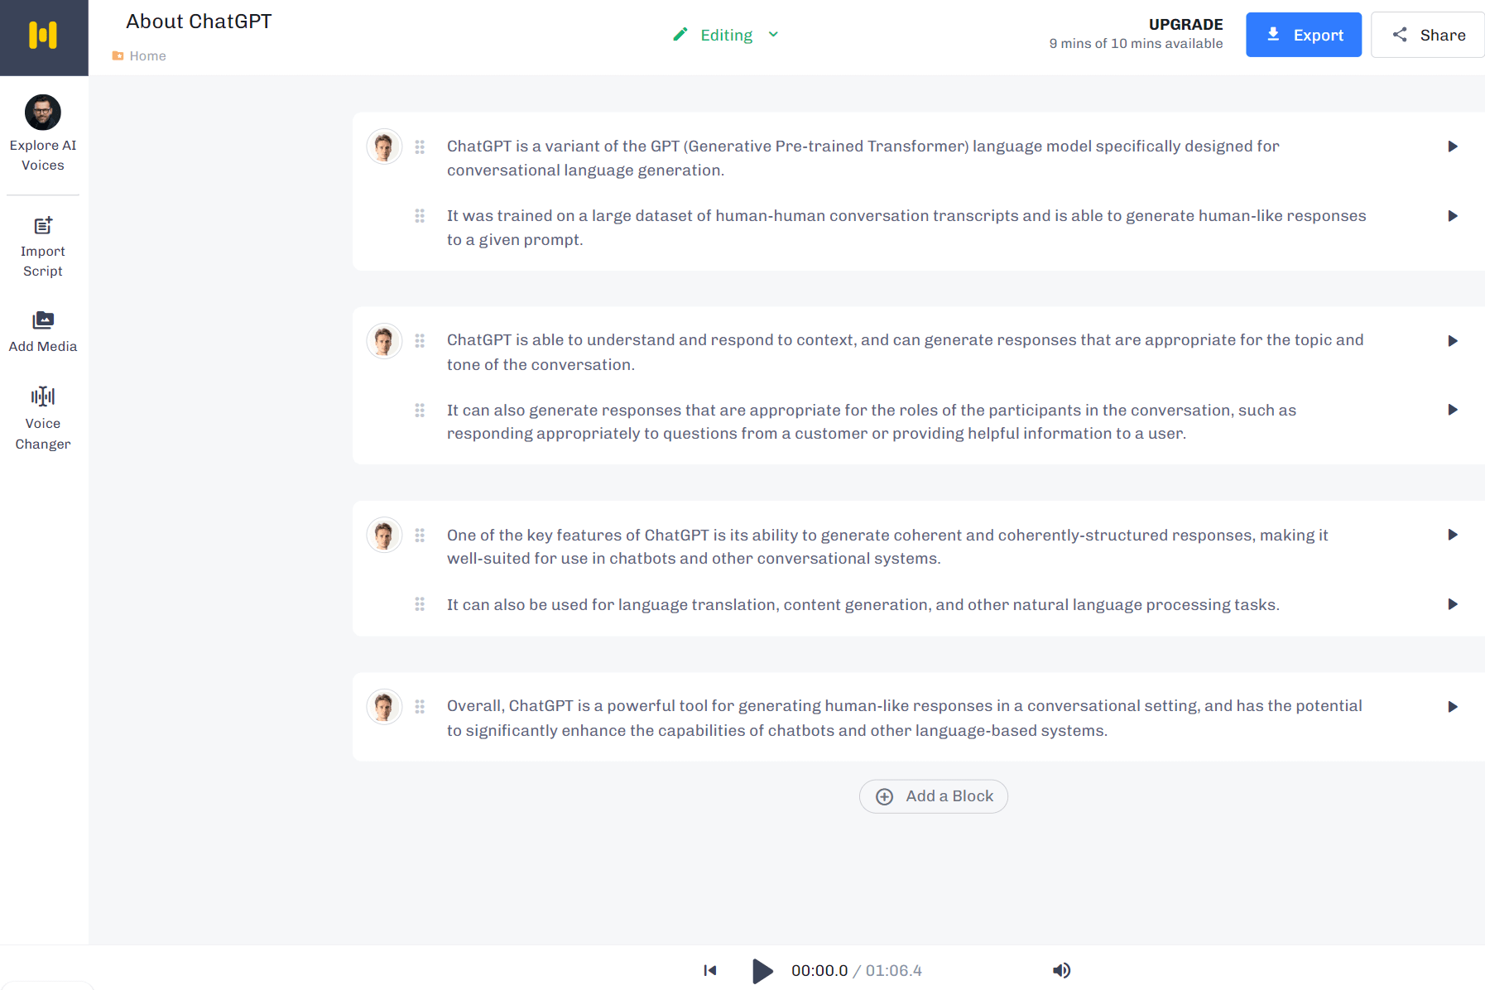The image size is (1485, 990).
Task: Click voice avatar of first block 'ChatGPT is a variant'
Action: point(384,147)
